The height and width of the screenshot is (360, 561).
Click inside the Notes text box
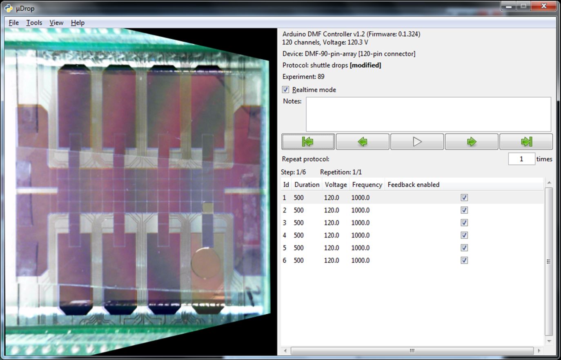[428, 114]
